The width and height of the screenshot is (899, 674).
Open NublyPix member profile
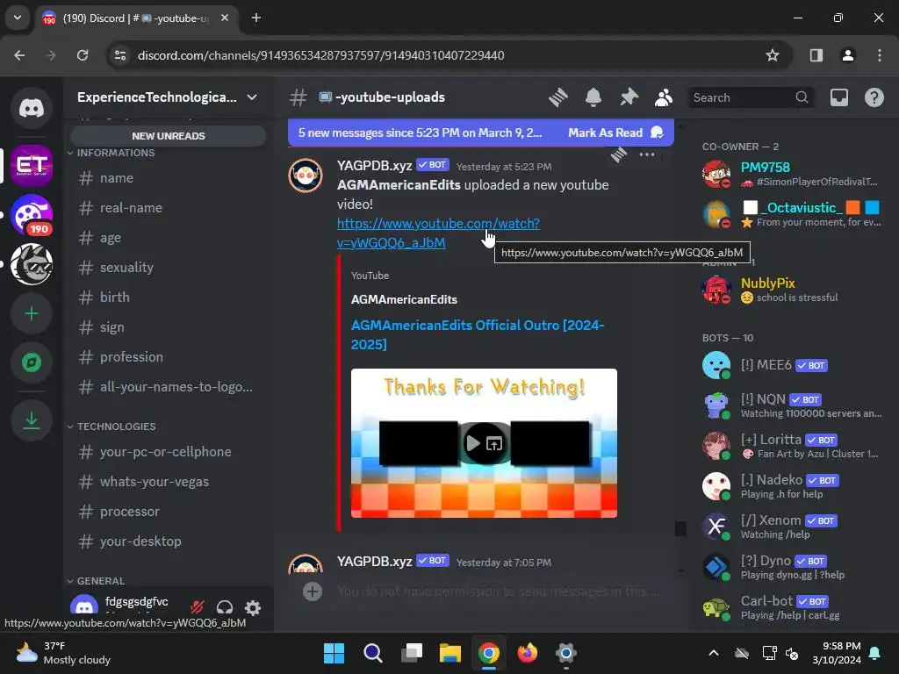pos(791,290)
